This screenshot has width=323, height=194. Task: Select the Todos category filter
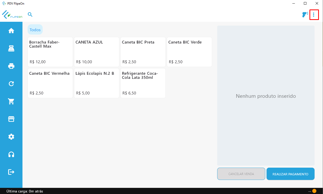[35, 30]
